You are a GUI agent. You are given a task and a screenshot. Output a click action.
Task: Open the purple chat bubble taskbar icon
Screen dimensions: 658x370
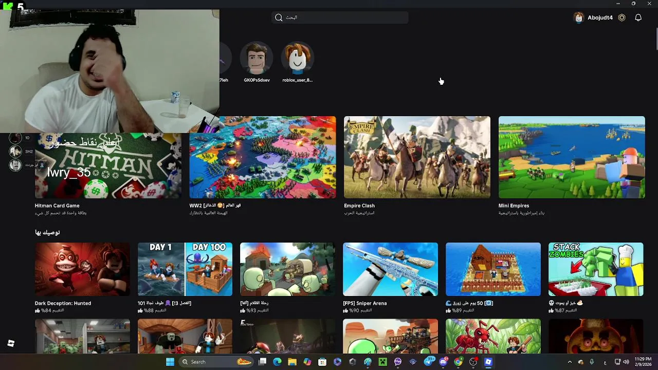point(398,362)
